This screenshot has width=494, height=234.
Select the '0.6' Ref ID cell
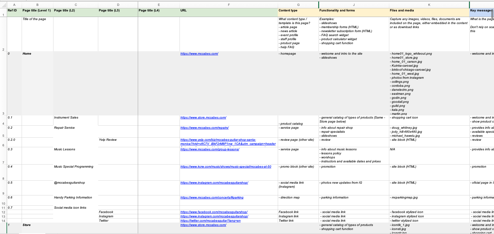(14, 200)
